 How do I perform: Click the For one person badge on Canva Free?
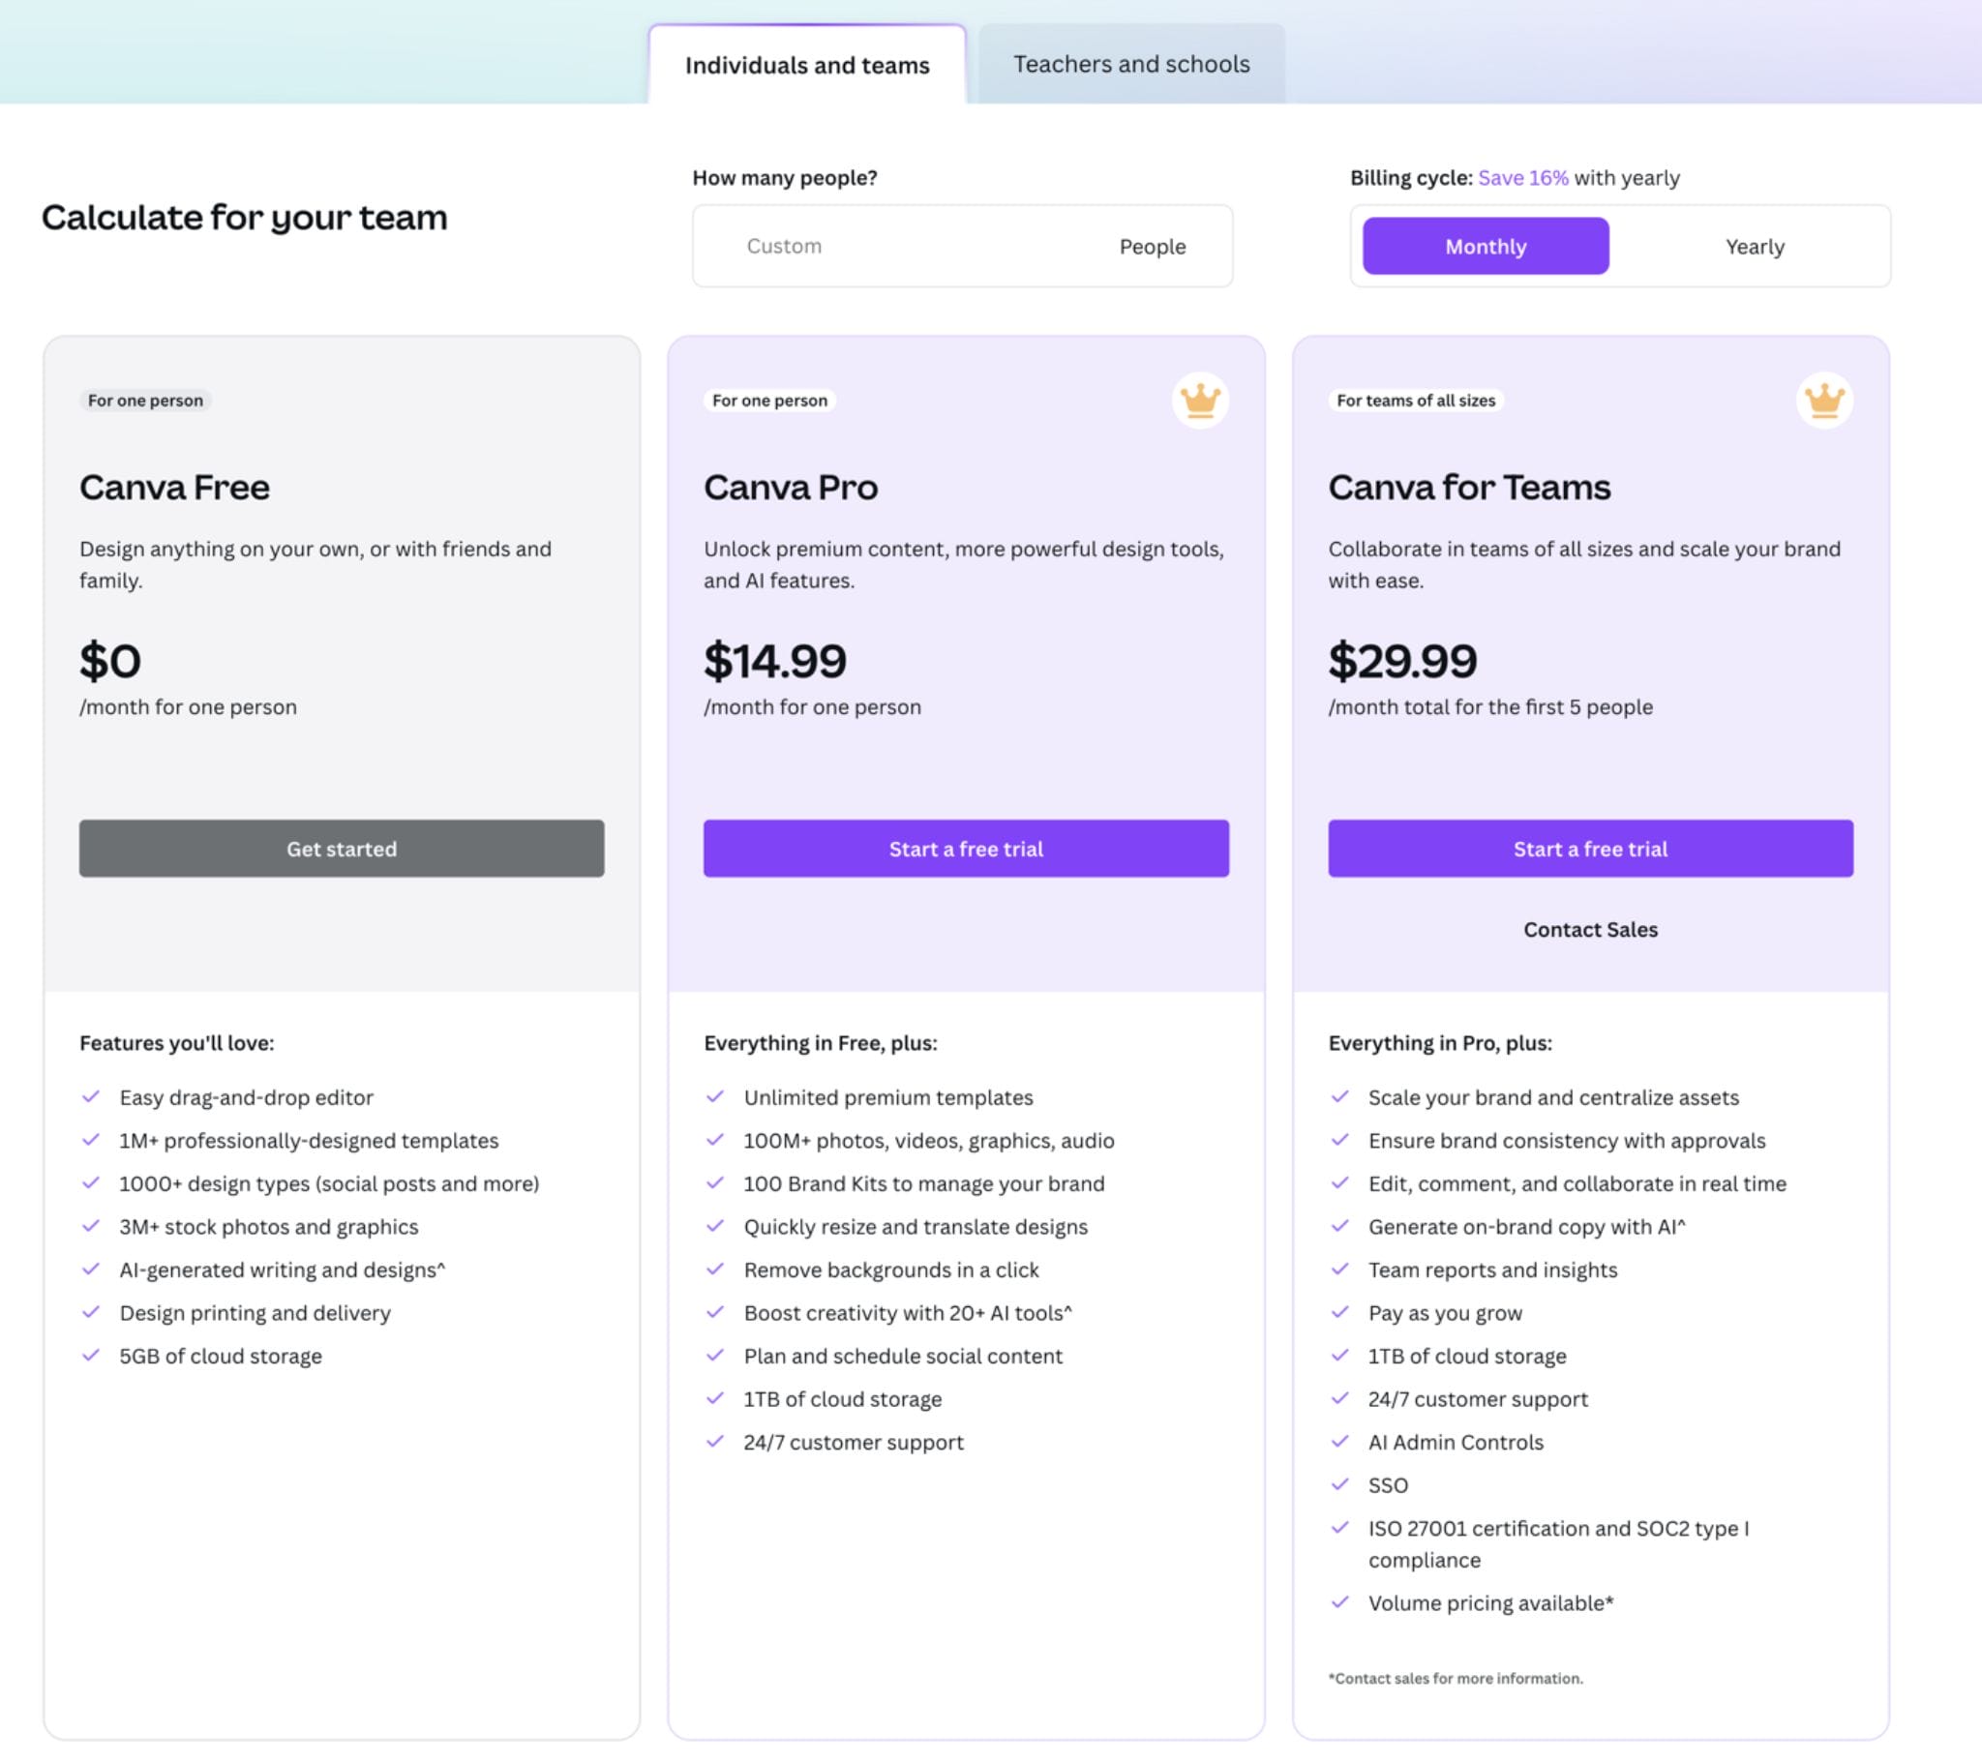tap(145, 400)
